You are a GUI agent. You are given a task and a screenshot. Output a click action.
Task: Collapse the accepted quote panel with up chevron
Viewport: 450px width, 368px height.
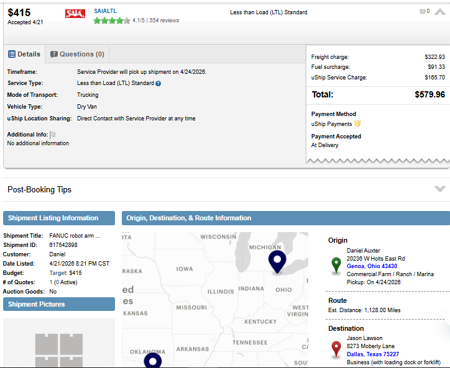(x=439, y=12)
